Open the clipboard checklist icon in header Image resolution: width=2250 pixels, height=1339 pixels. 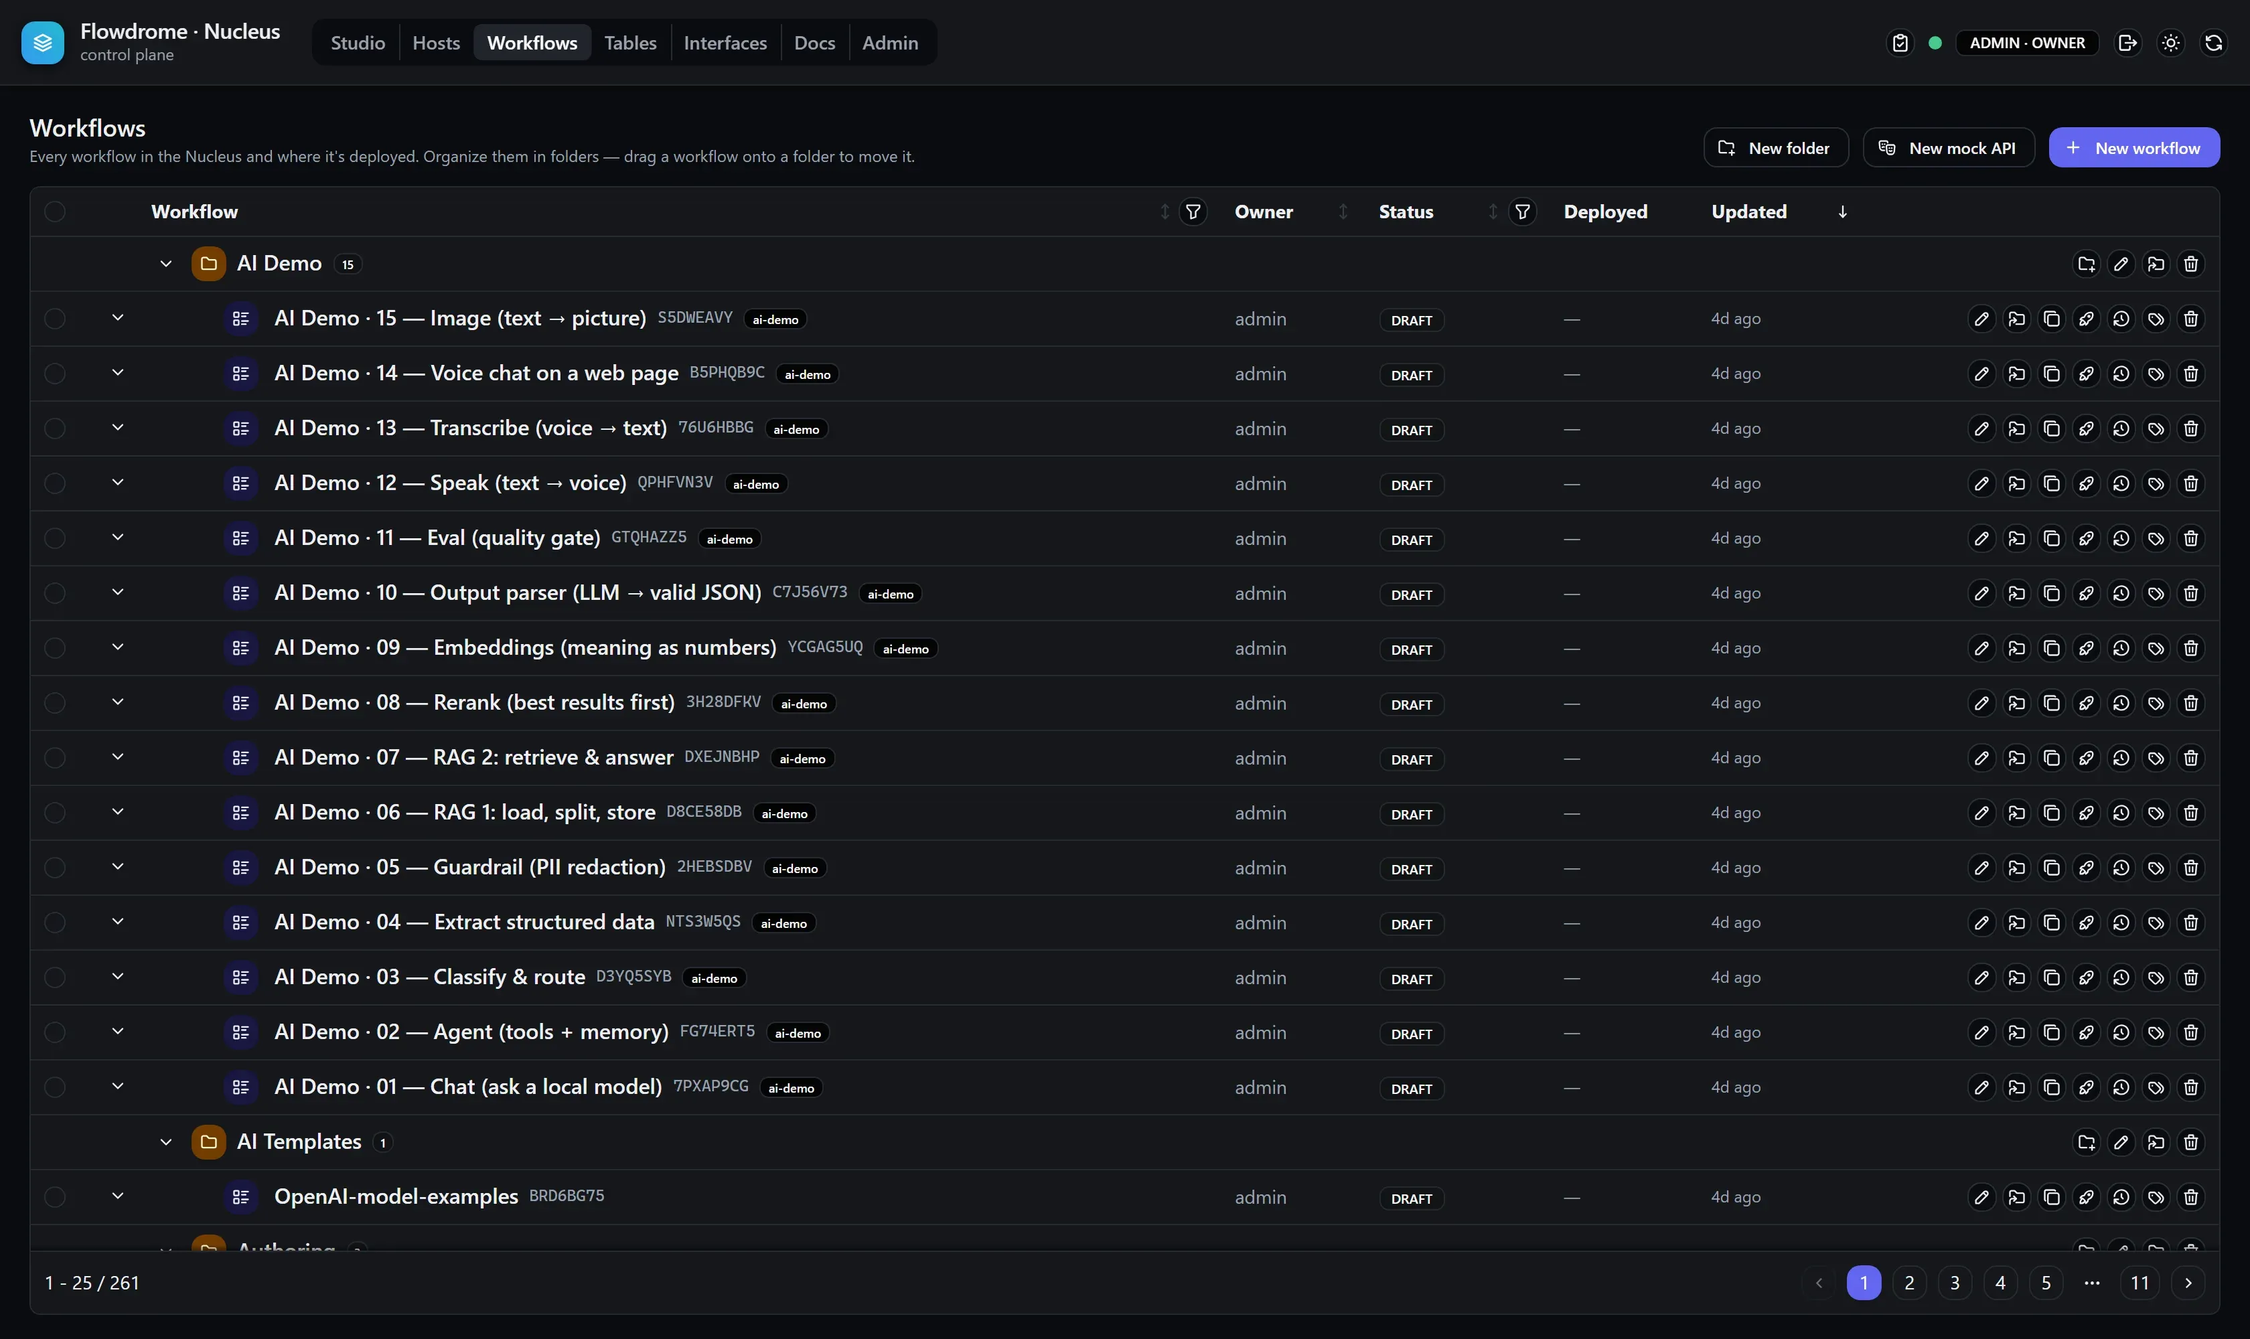point(1900,42)
